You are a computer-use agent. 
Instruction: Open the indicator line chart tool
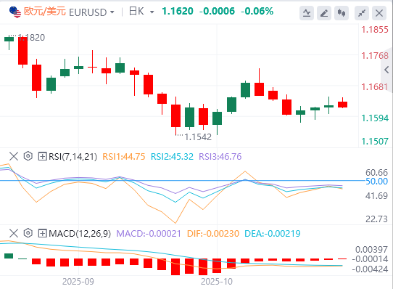[x=307, y=13]
